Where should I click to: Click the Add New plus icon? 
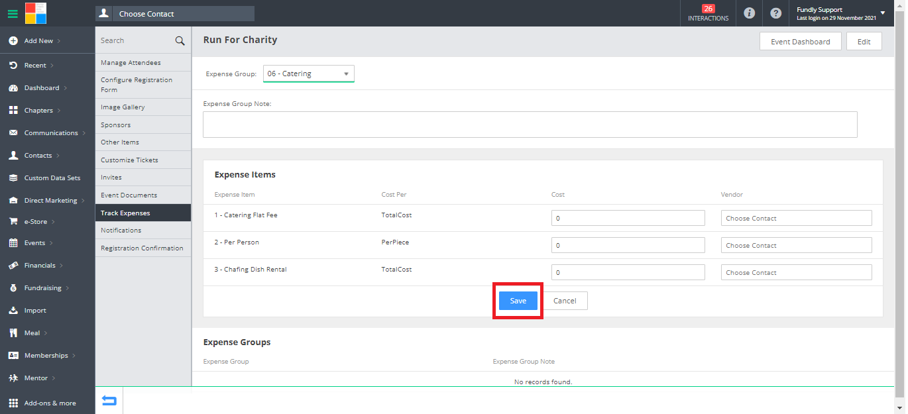click(13, 41)
